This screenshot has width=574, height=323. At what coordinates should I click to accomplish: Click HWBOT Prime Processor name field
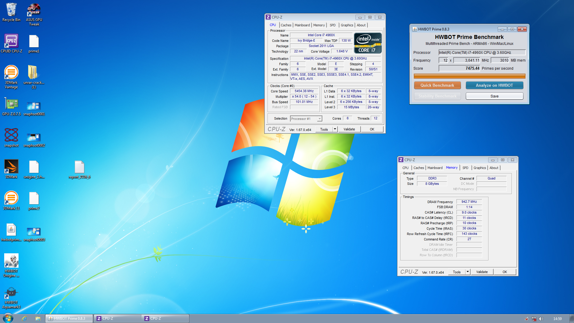(482, 52)
